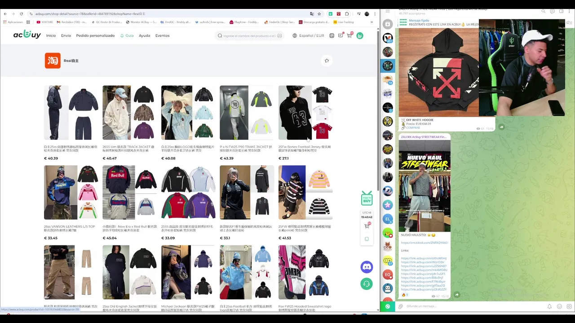The width and height of the screenshot is (575, 323).
Task: Bookmark the page with star icon
Action: tap(319, 14)
